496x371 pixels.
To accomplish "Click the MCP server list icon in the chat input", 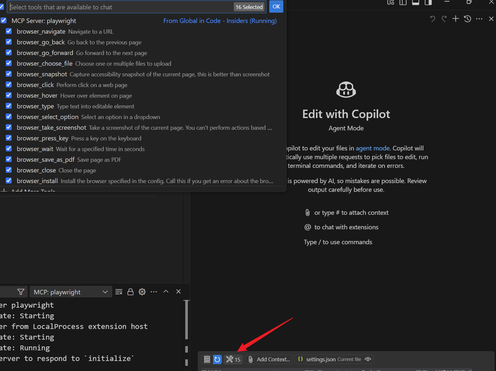I will click(207, 359).
